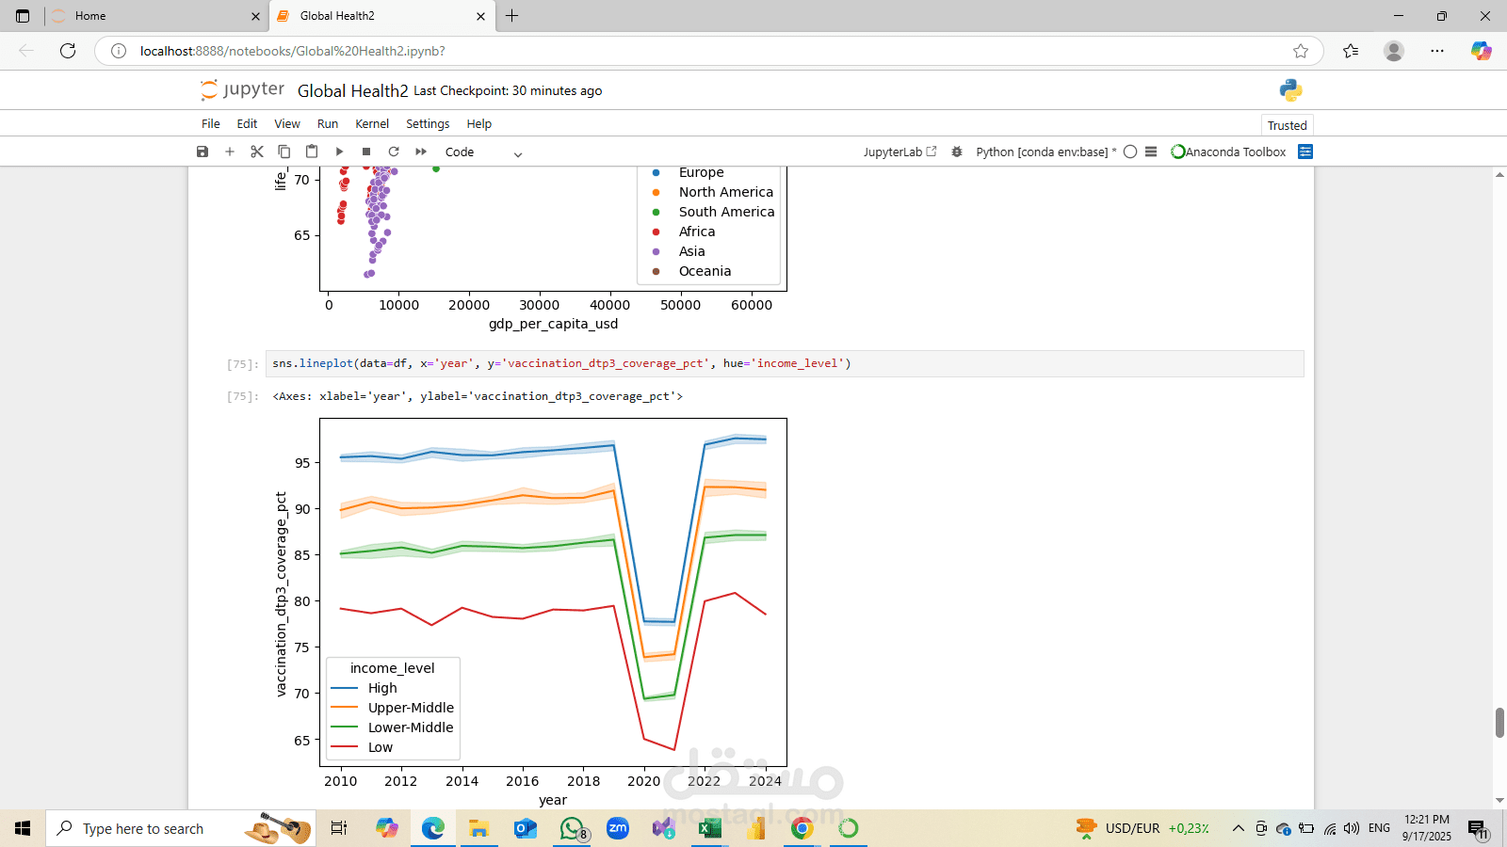Click the Trusted notebook indicator
The height and width of the screenshot is (847, 1507).
tap(1287, 125)
